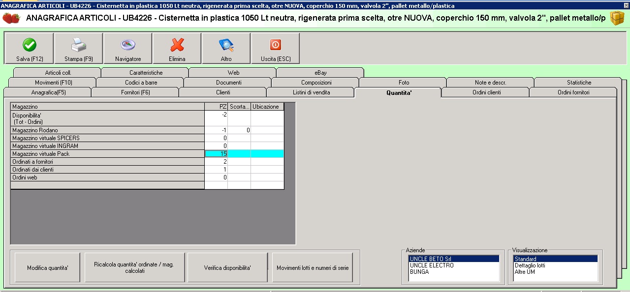Select the Codici a barre tab
The width and height of the screenshot is (630, 292).
point(141,83)
